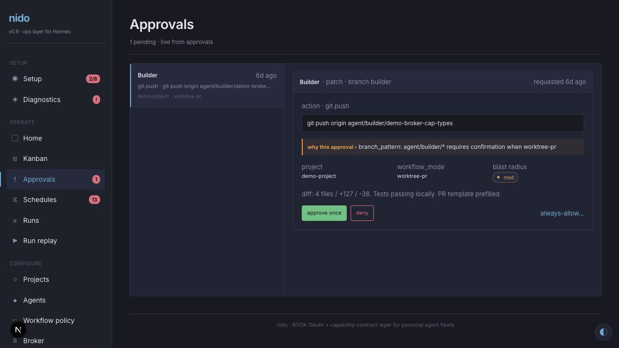This screenshot has height=348, width=619.
Task: Click the Home square icon
Action: 15,138
